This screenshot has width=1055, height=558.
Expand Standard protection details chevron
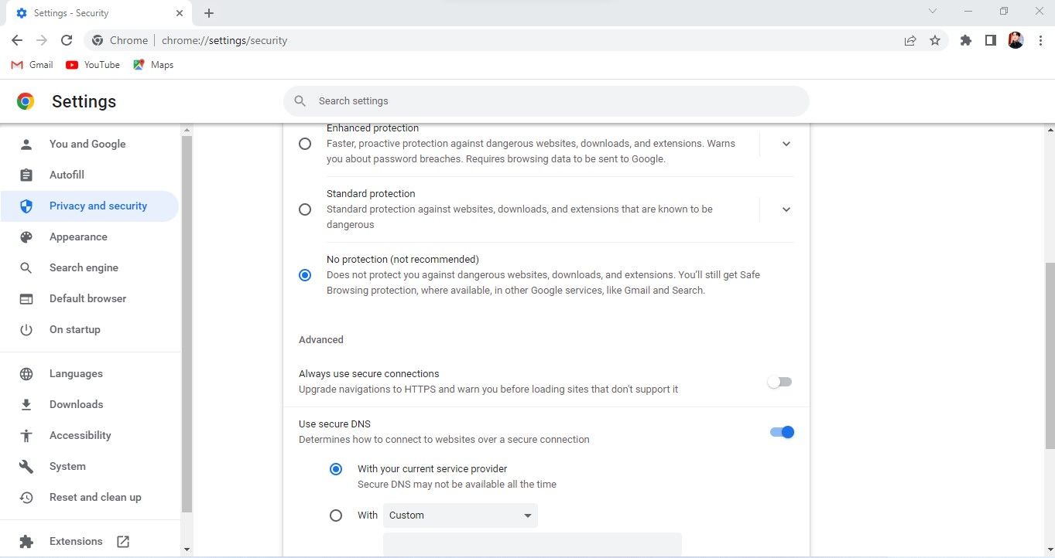[786, 209]
